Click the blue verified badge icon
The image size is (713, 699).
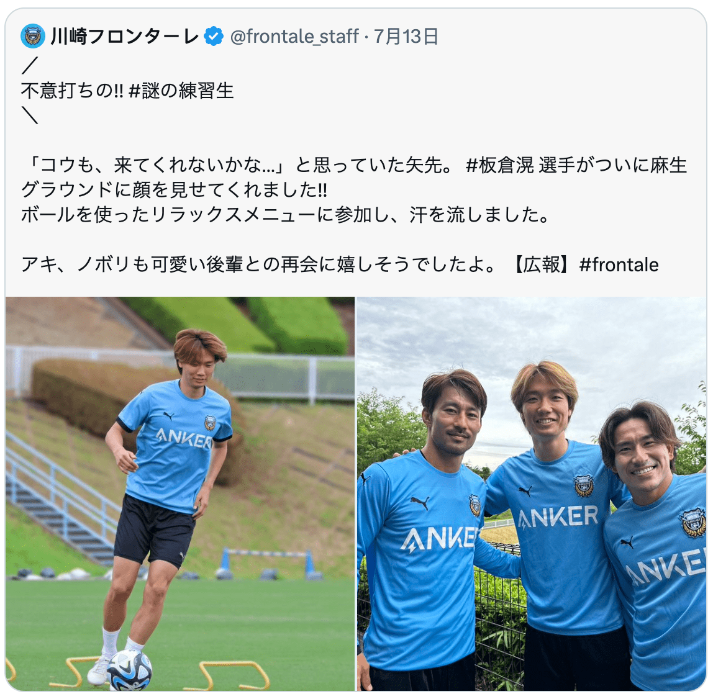pos(213,36)
